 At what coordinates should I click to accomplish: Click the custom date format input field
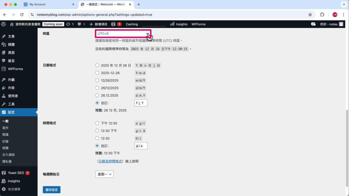click(x=141, y=103)
